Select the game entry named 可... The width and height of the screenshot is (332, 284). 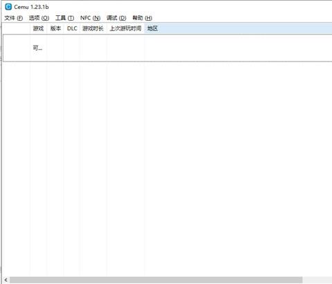pyautogui.click(x=37, y=48)
